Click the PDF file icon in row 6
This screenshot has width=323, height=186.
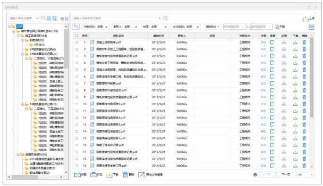point(92,76)
